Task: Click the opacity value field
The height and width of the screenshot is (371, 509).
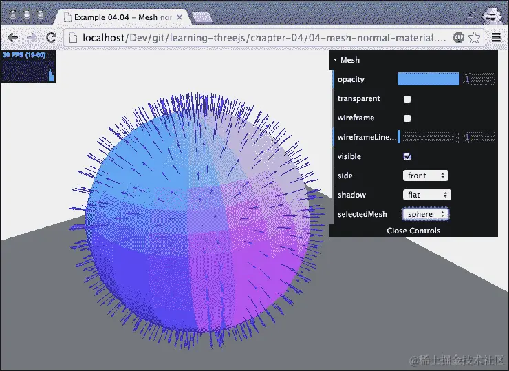Action: [479, 79]
